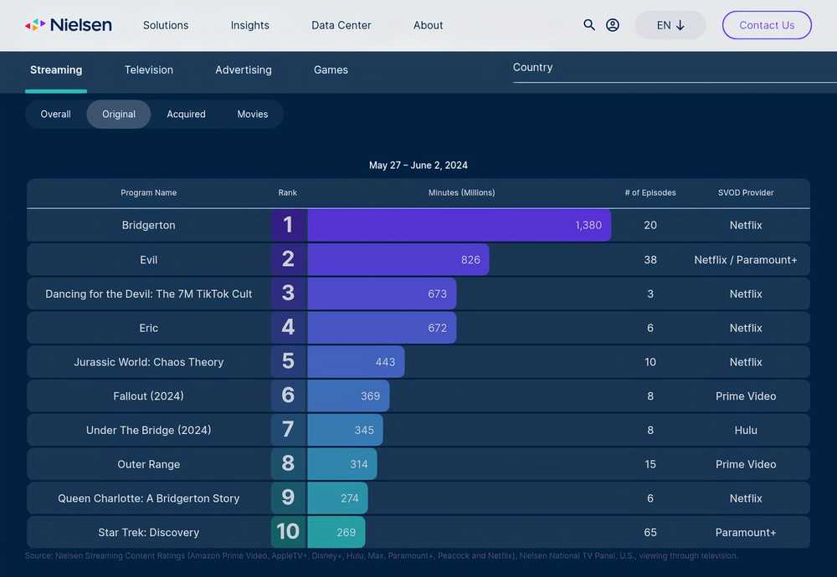
Task: Click the # of Episodes column header
Action: point(650,192)
